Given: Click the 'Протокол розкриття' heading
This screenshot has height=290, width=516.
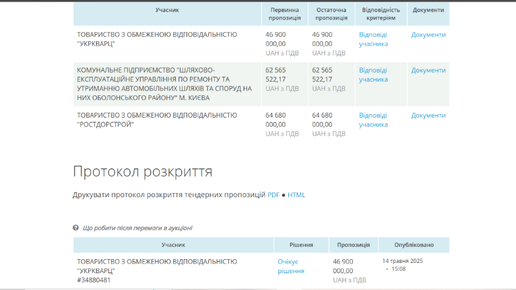Looking at the screenshot, I should [143, 171].
